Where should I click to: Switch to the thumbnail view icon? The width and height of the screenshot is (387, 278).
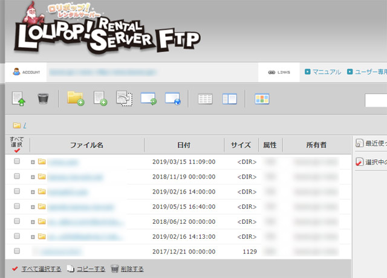pos(261,98)
